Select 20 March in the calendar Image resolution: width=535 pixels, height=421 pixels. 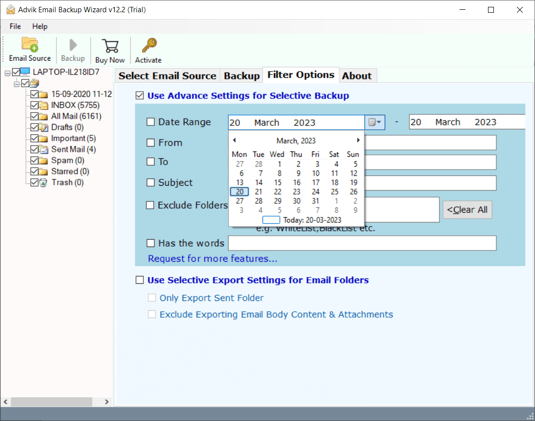[239, 192]
